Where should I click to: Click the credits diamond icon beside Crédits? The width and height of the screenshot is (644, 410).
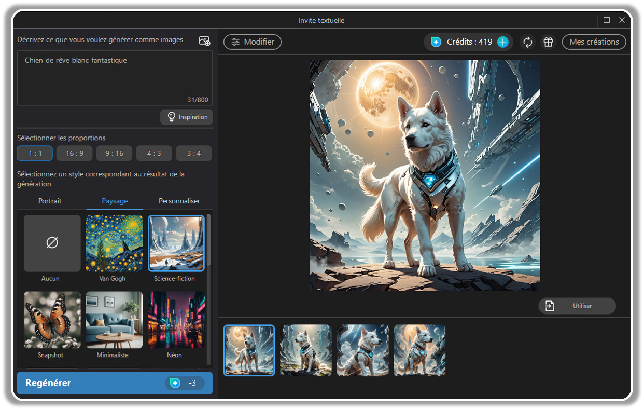436,42
